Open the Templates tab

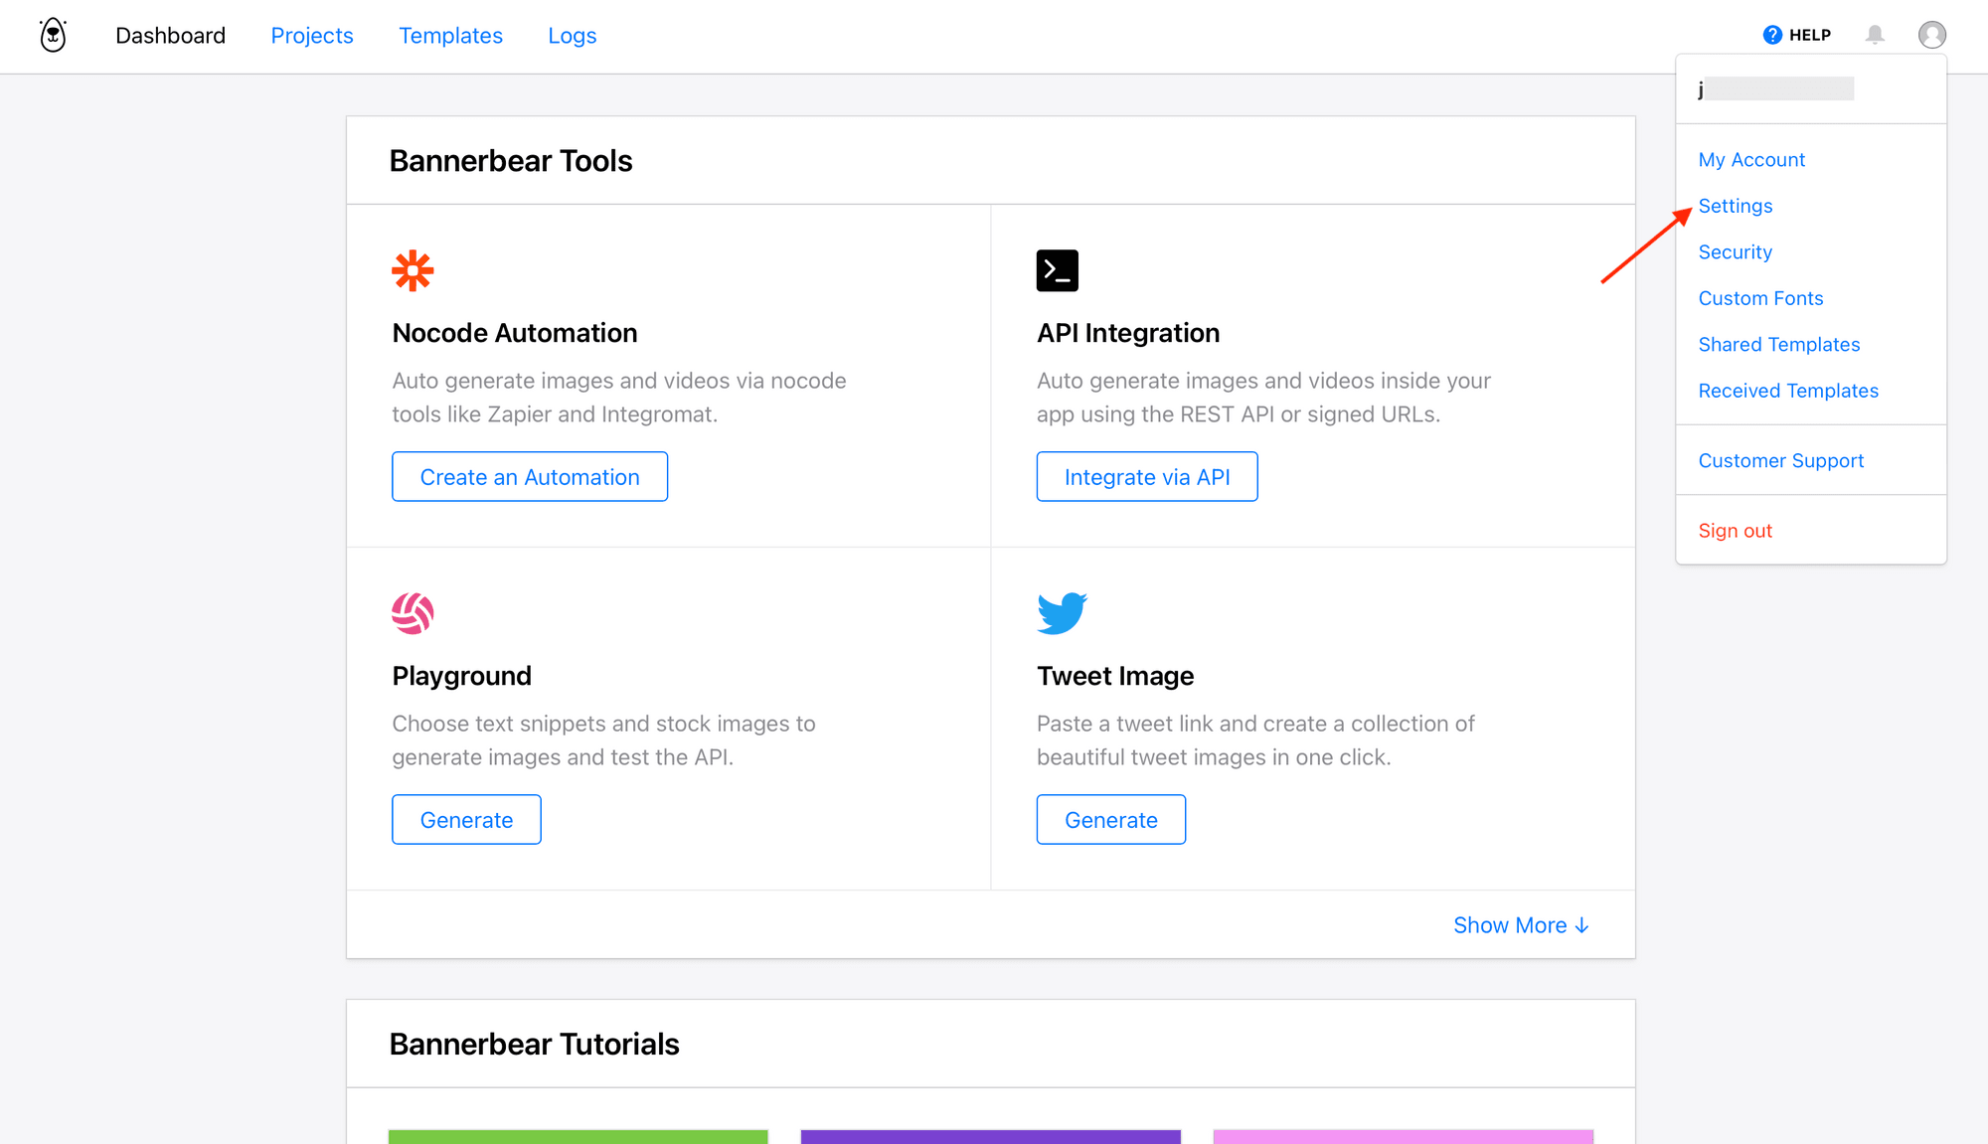point(450,36)
